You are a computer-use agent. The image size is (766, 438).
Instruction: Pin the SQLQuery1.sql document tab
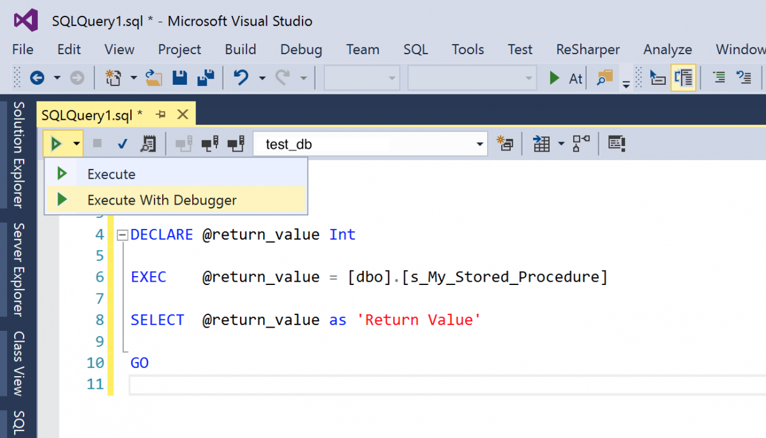[161, 113]
